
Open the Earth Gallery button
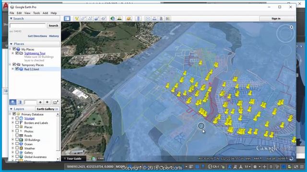47,109
